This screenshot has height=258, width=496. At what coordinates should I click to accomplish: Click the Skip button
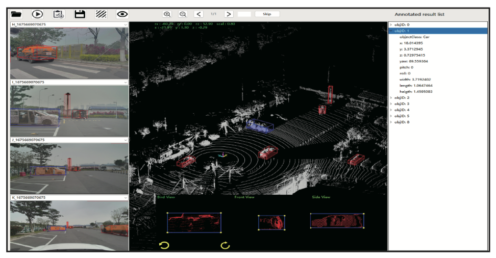click(267, 14)
